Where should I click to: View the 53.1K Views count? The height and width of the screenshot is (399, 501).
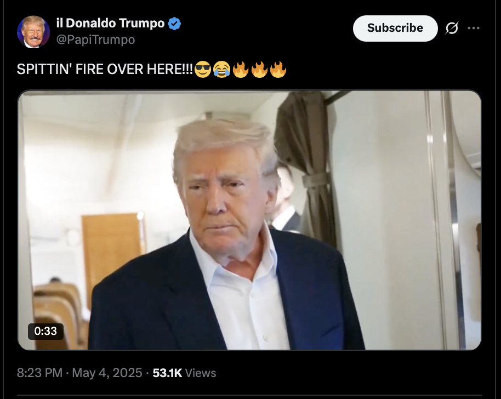184,373
